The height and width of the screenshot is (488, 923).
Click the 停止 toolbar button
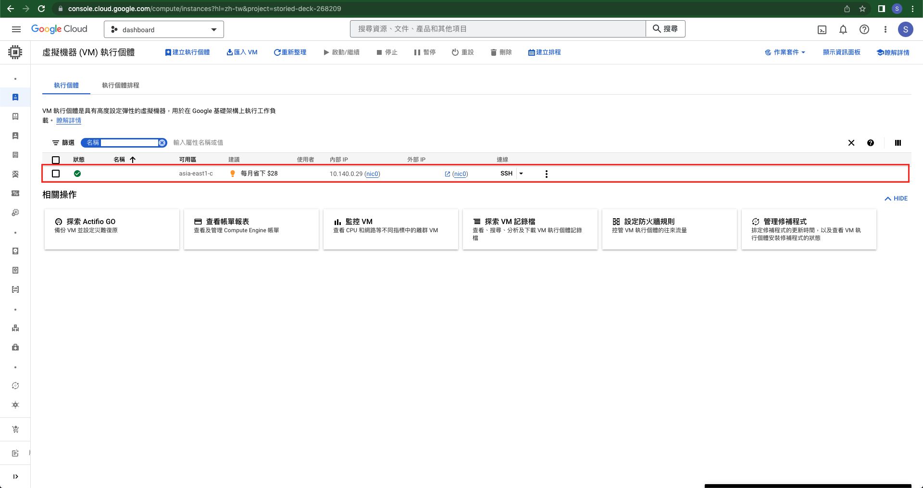point(387,52)
